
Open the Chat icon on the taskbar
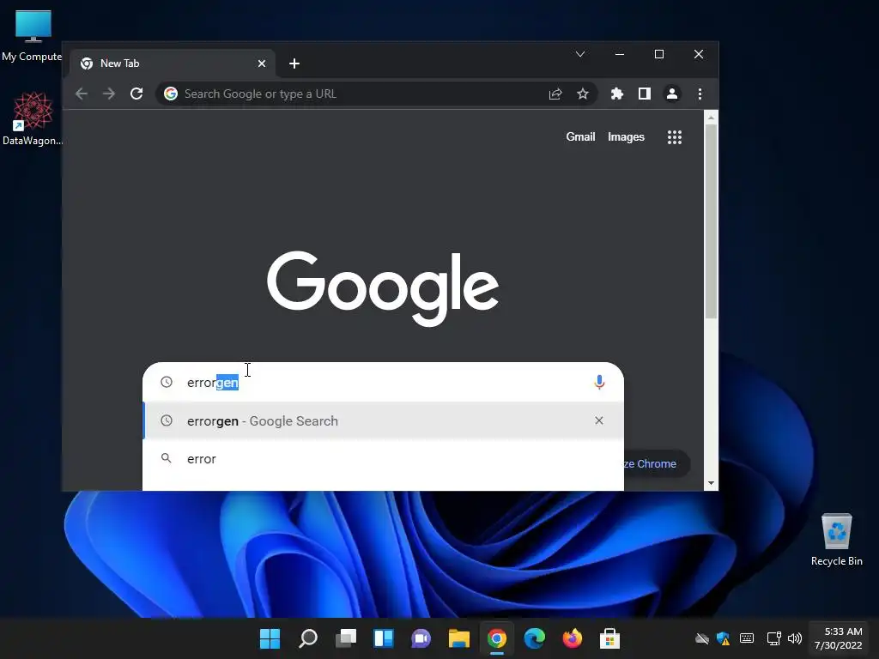421,638
